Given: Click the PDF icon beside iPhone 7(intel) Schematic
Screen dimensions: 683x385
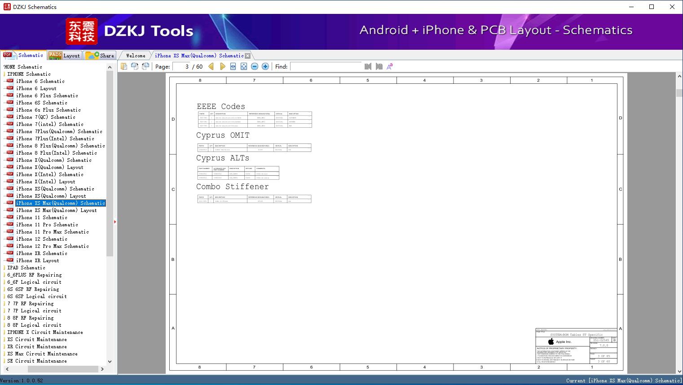Looking at the screenshot, I should [10, 124].
